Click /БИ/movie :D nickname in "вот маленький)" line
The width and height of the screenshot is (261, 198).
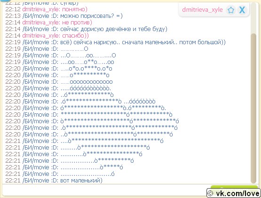tap(40, 181)
